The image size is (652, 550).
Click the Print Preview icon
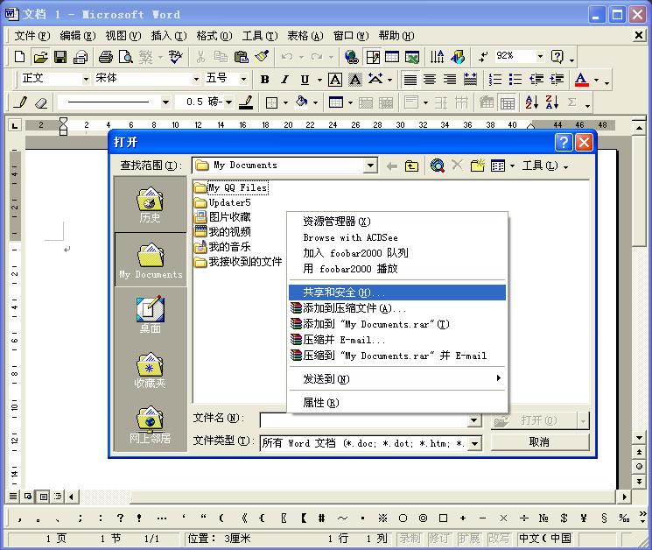pos(125,57)
